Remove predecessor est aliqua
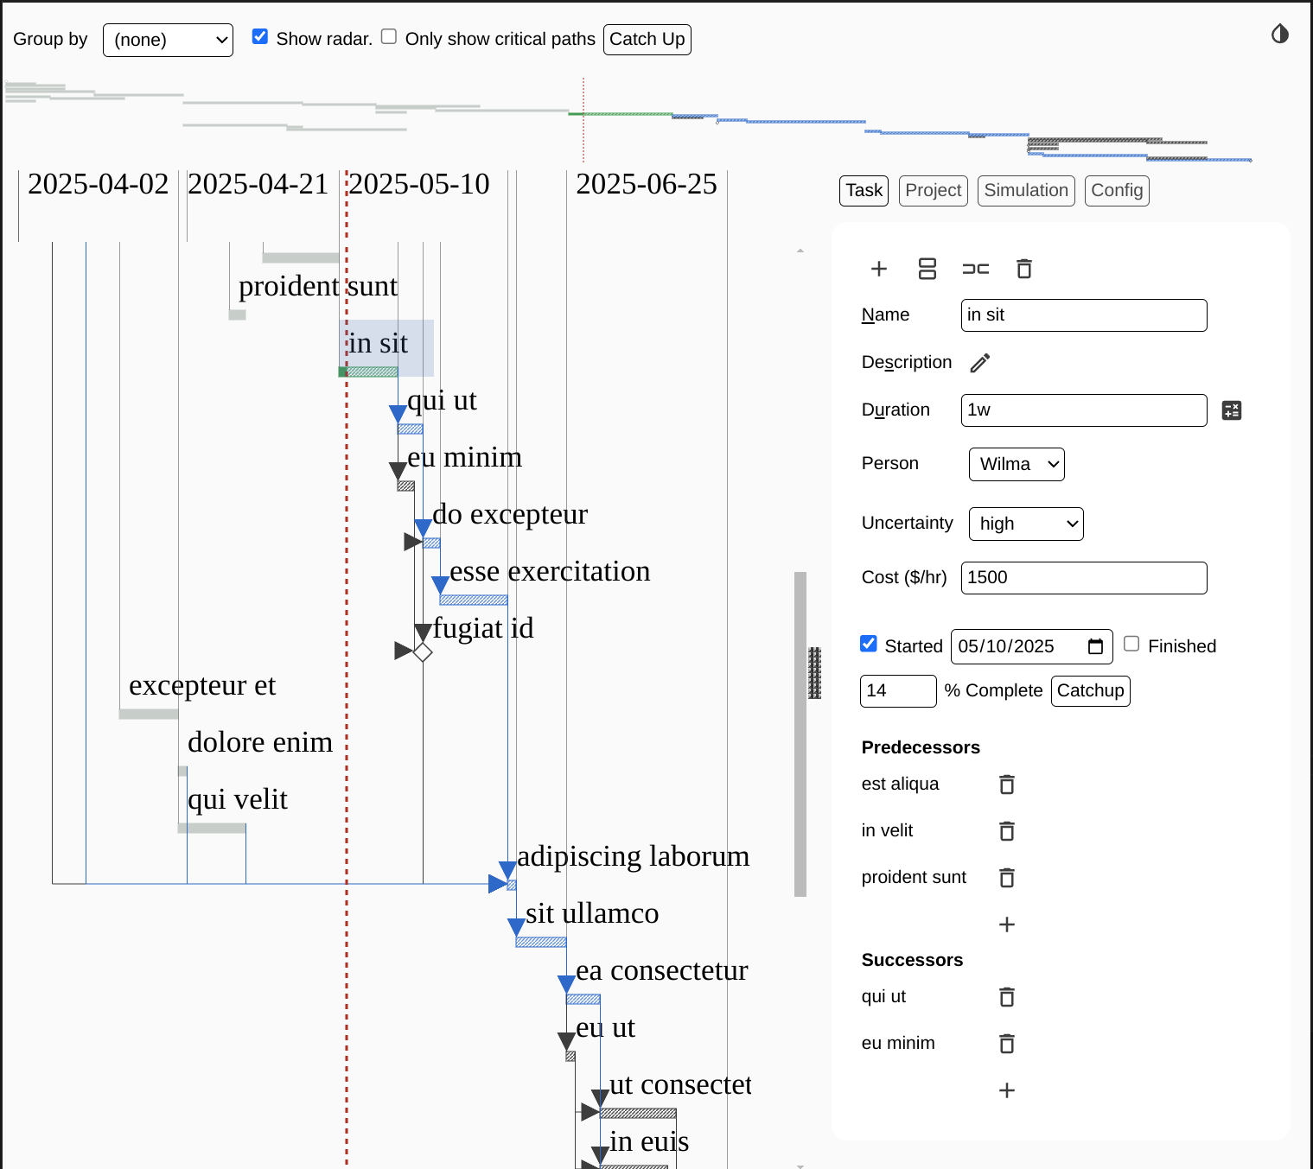Screen dimensions: 1313x1169 pos(1007,785)
